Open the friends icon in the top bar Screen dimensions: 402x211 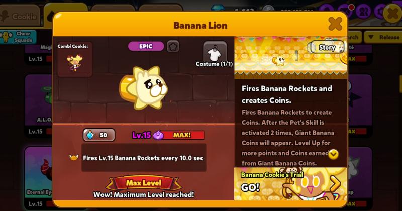[x=363, y=11]
